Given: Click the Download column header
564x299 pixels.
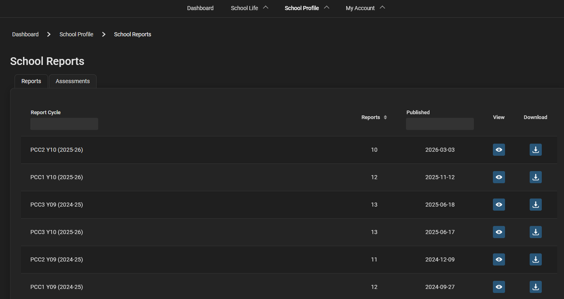Looking at the screenshot, I should click(x=535, y=117).
